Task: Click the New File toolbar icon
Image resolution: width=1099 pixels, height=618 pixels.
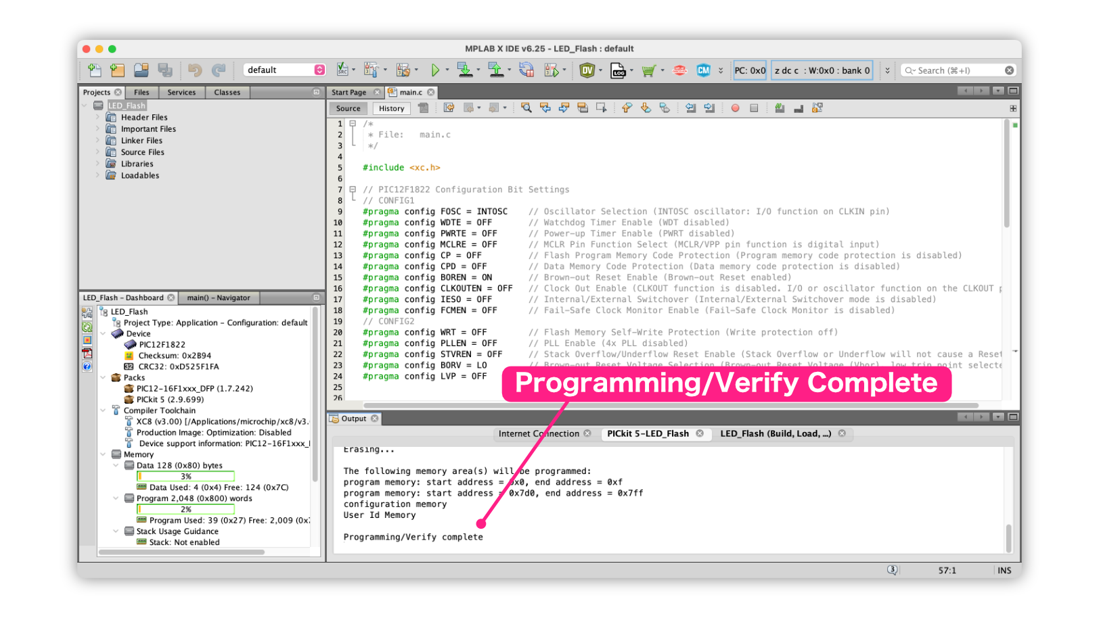Action: pos(95,70)
